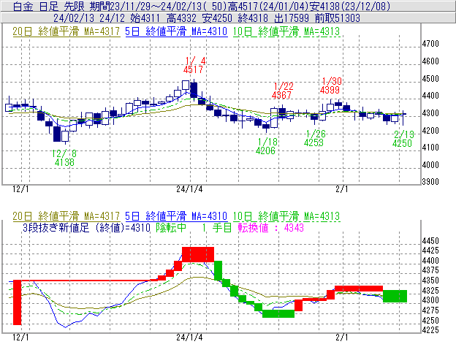
Task: Click the 1/18 4206 low label
Action: 267,146
